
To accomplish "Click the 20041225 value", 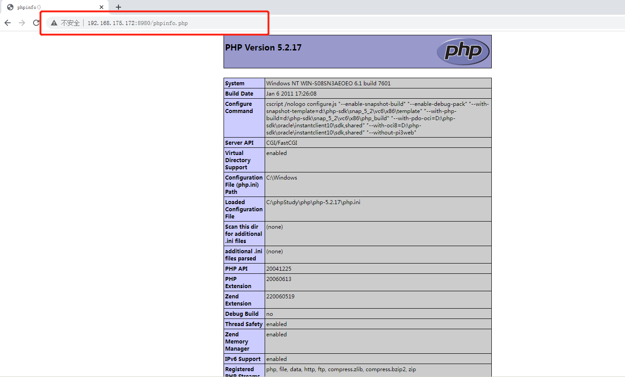I will tap(279, 269).
